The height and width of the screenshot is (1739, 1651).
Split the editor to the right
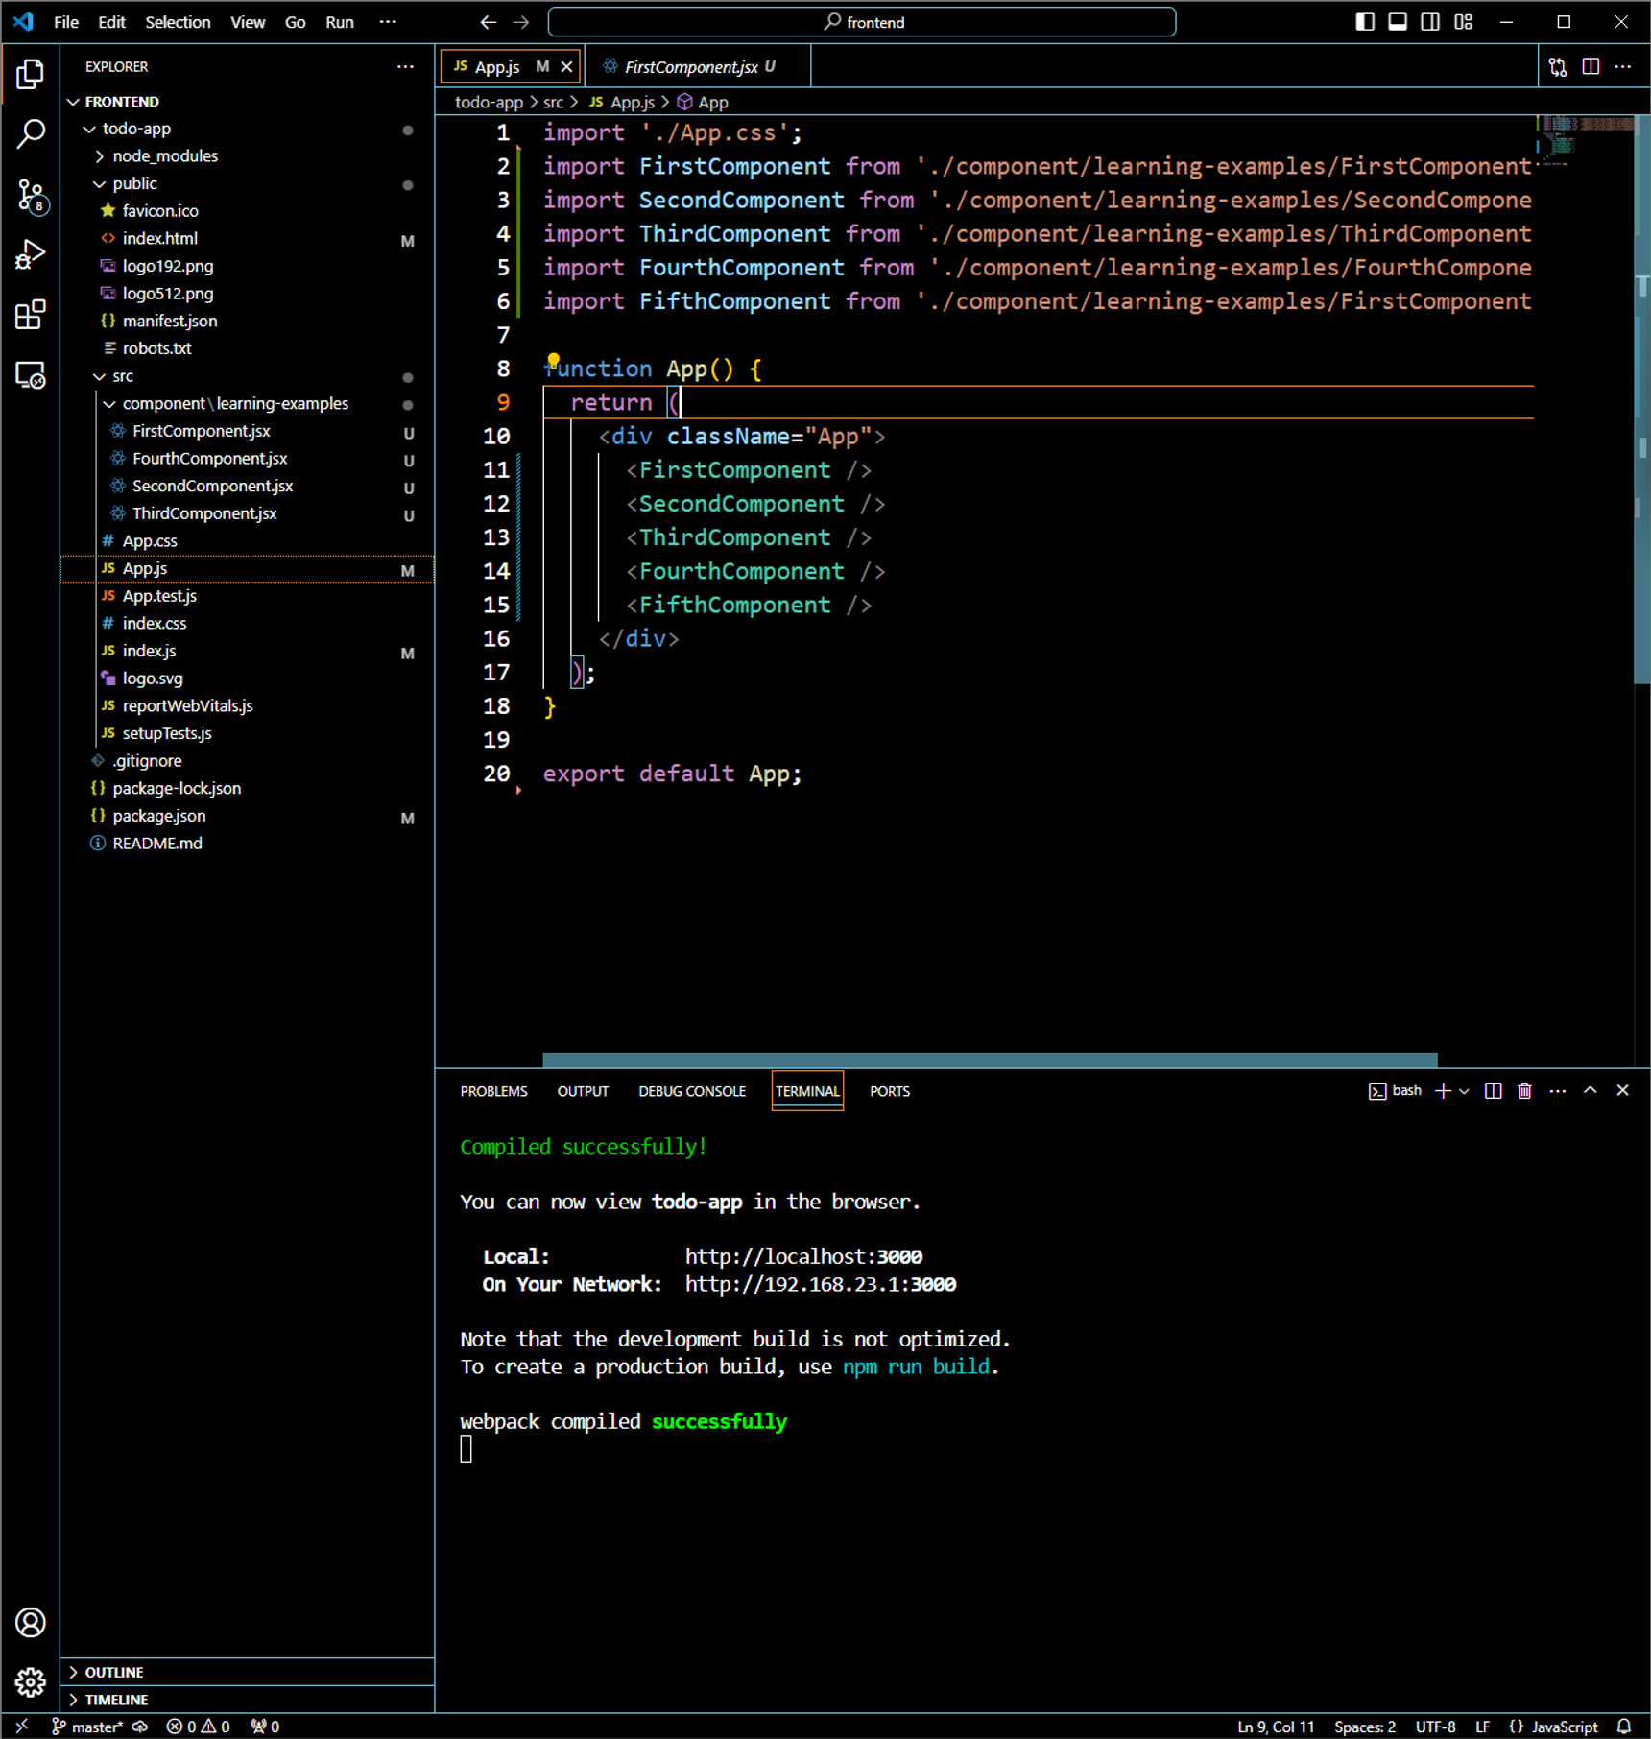click(1591, 66)
